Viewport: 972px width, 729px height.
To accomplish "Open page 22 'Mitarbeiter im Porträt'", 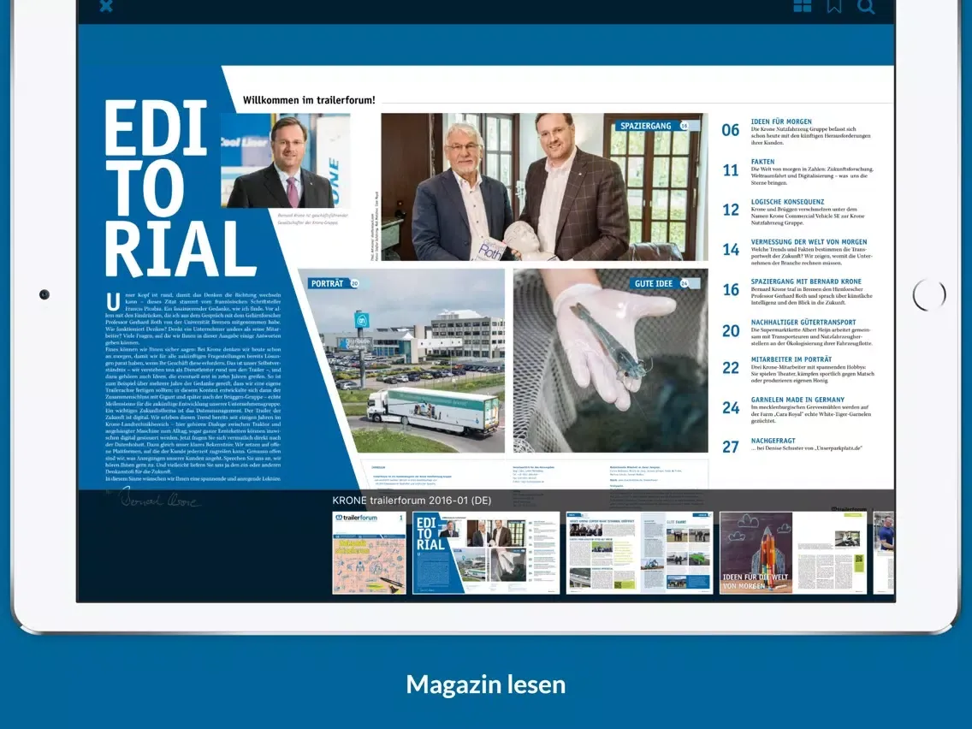I will [x=797, y=370].
